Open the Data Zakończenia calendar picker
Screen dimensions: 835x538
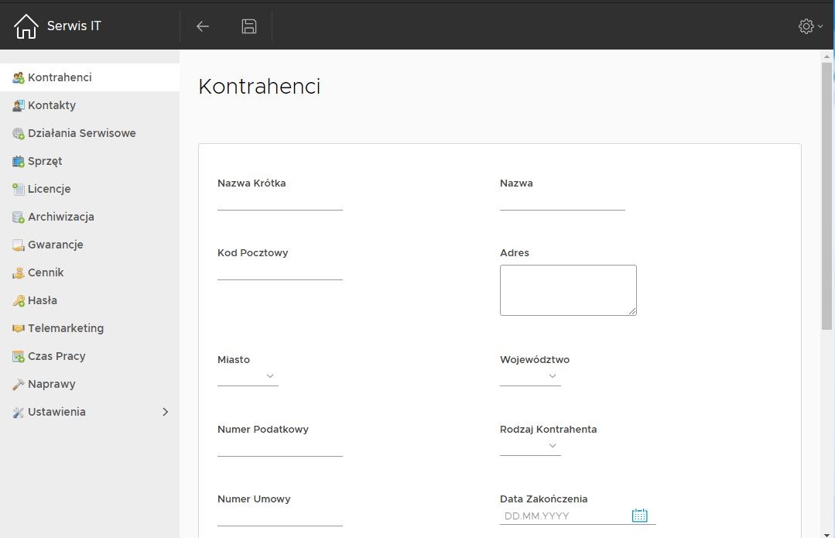pos(639,516)
